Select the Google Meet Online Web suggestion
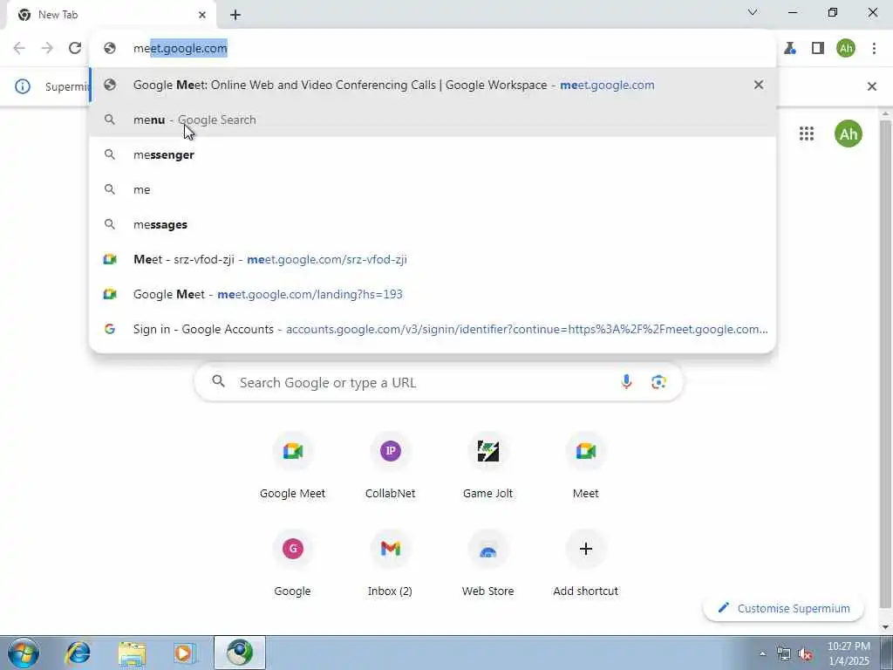The width and height of the screenshot is (893, 670). (433, 85)
